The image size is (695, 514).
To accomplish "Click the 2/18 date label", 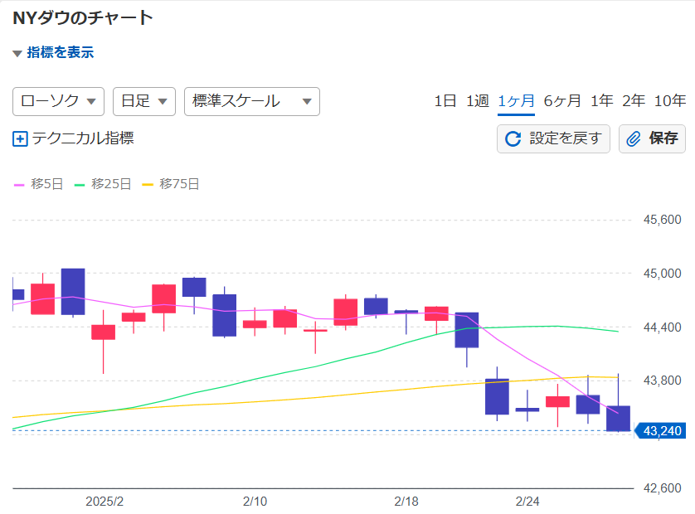I will pyautogui.click(x=406, y=501).
